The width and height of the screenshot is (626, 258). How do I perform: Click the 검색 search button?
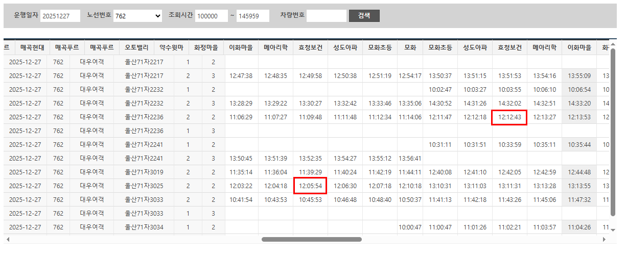click(x=364, y=16)
